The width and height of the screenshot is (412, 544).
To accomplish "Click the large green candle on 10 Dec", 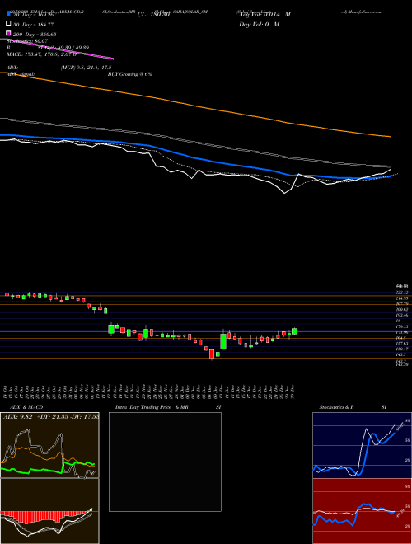I will tap(223, 341).
